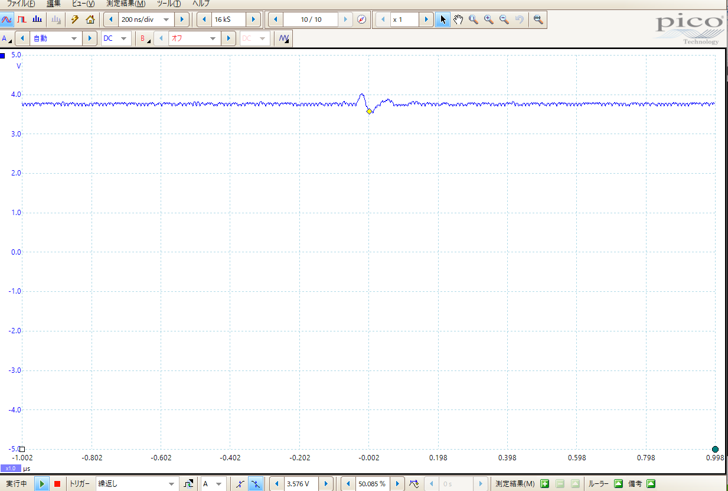728x491 pixels.
Task: Decrease Channel A input range
Action: (22, 38)
